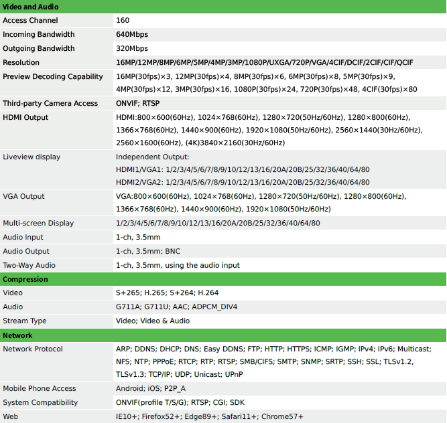The height and width of the screenshot is (423, 447).
Task: Select the 'HDMI1/VGA1' split-screen line
Action: tap(243, 169)
